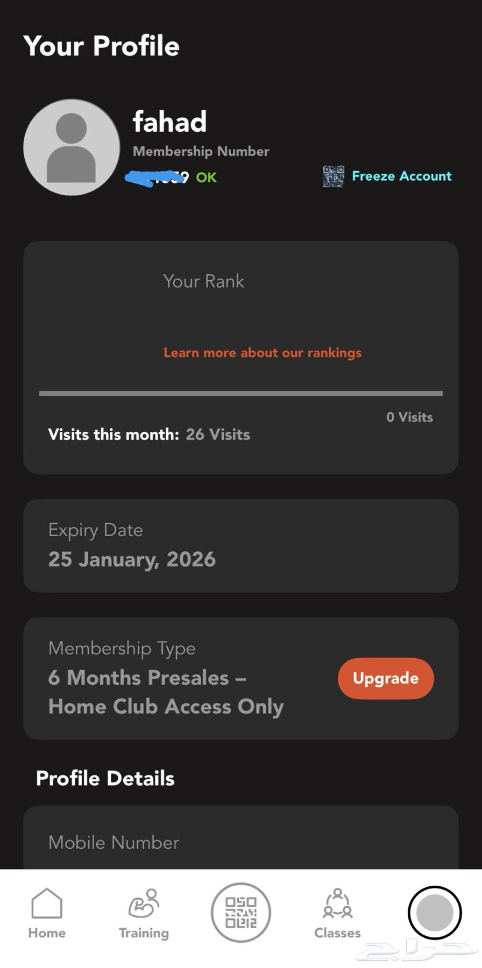Tap the Profile Details section heading
This screenshot has height=968, width=482.
105,778
